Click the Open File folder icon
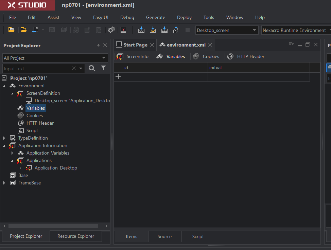This screenshot has width=331, height=250. [24, 30]
